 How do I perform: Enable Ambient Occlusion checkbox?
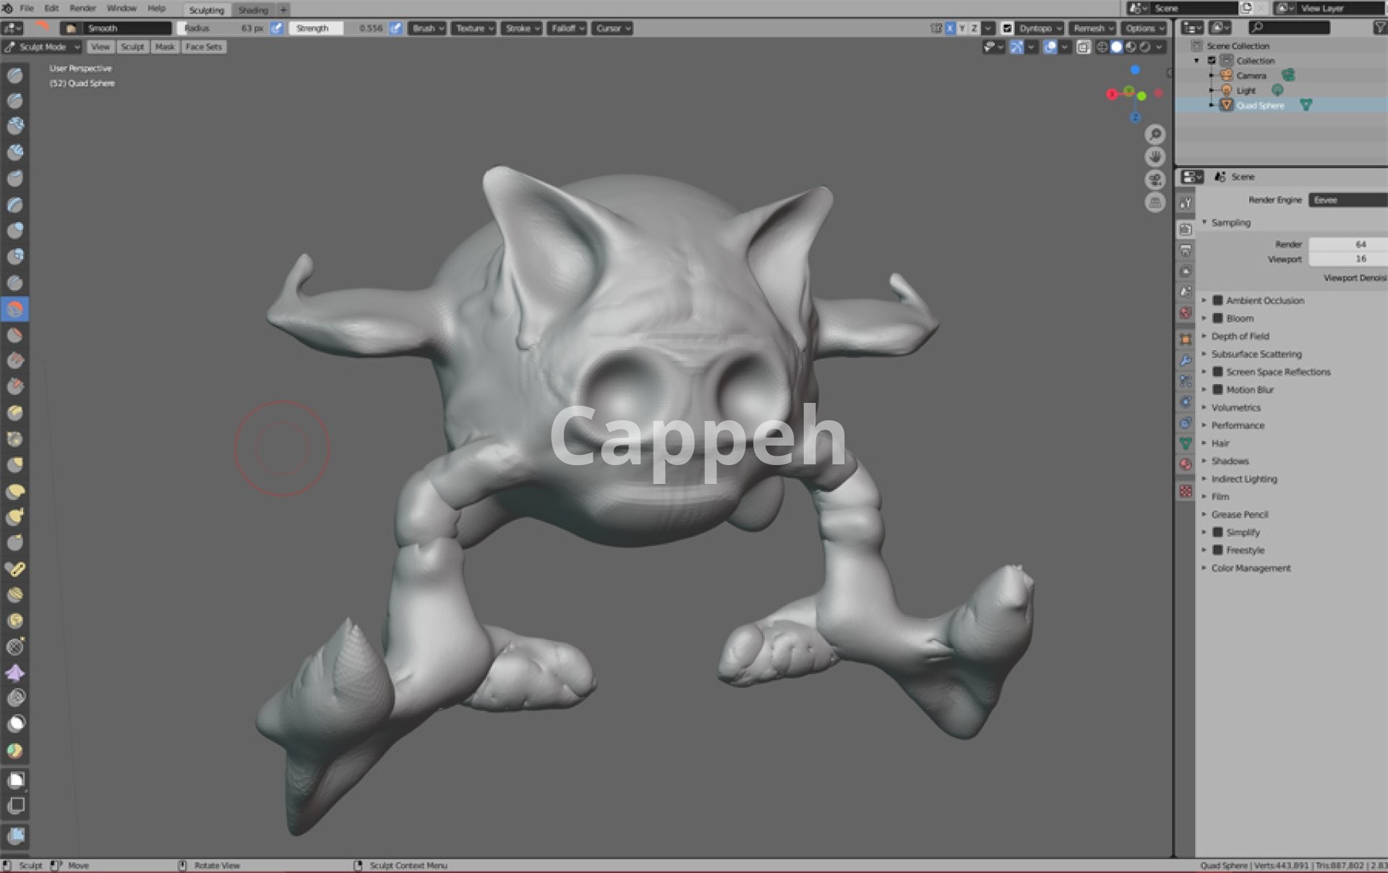pos(1217,300)
